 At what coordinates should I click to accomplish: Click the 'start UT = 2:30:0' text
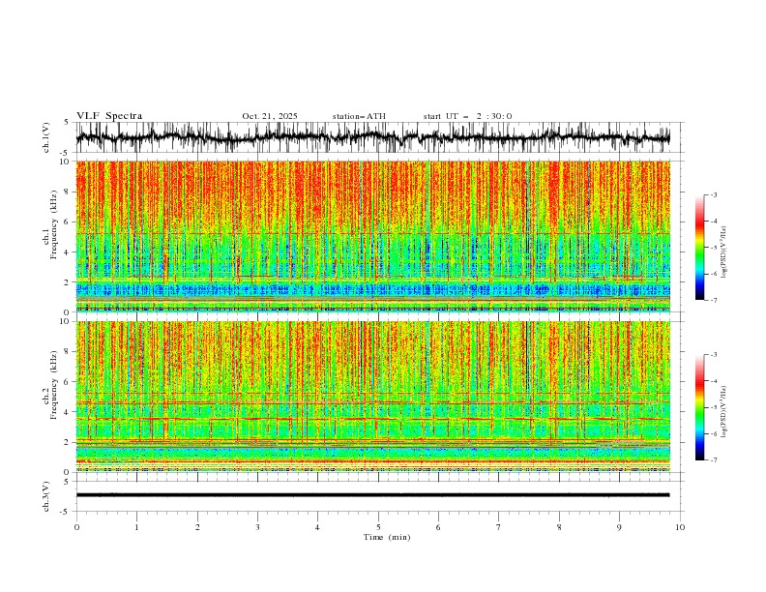point(467,116)
